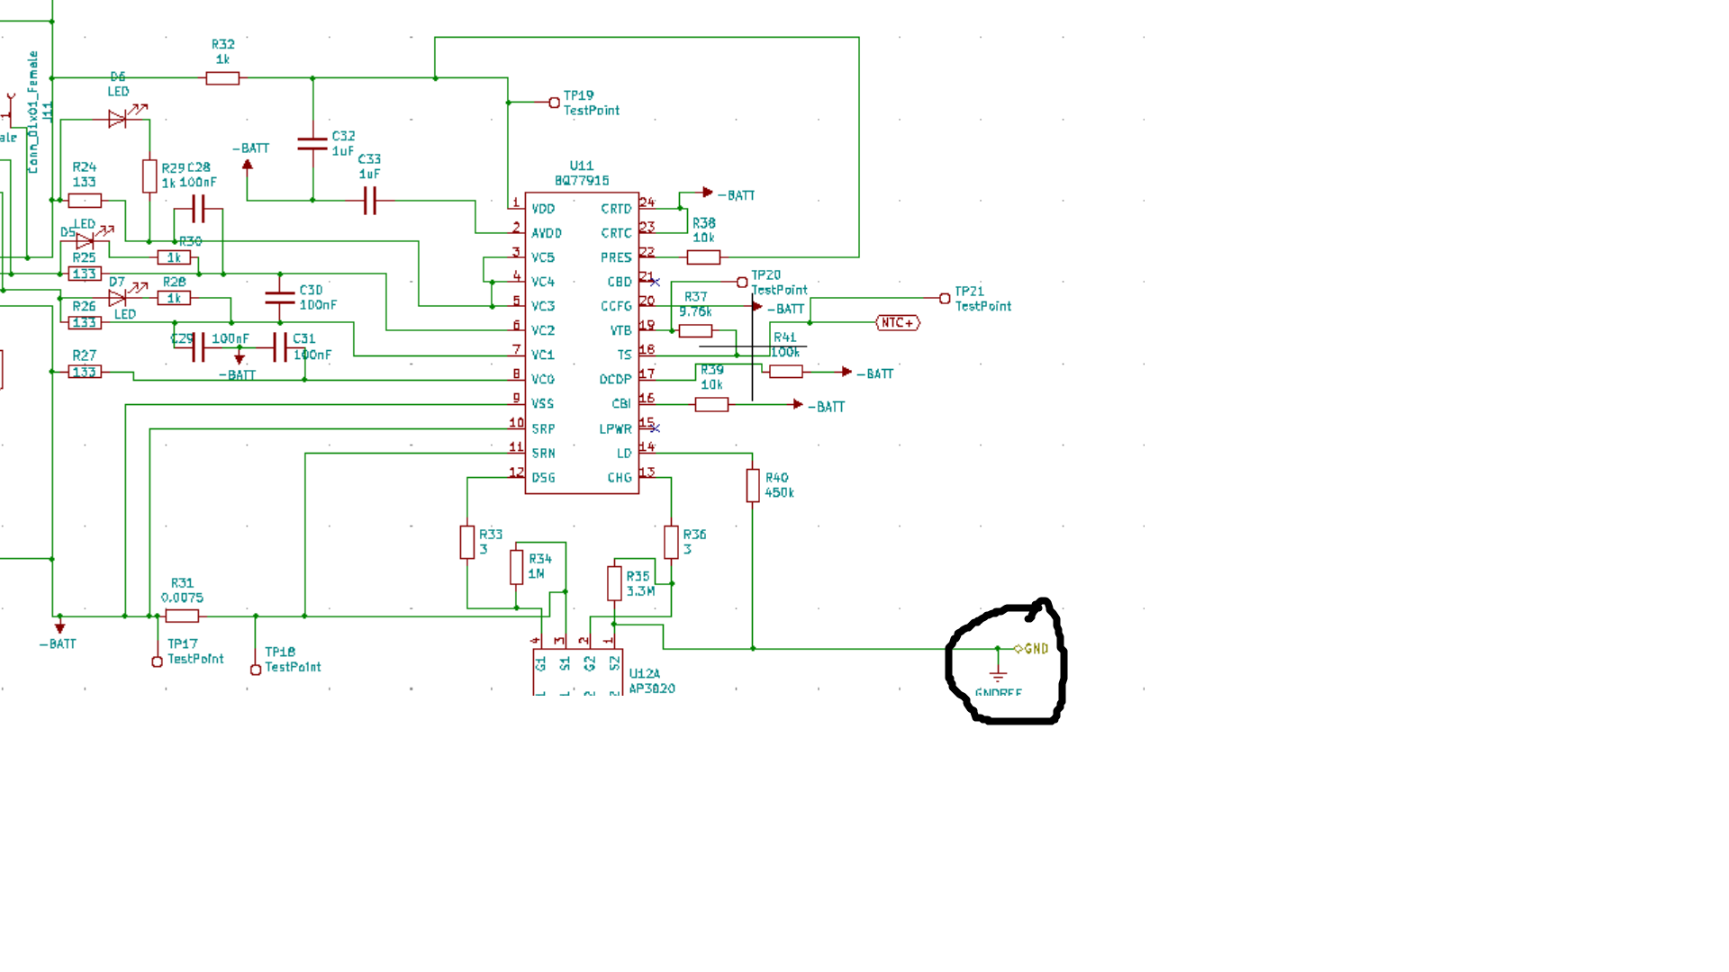
Task: Select the U11 BQ77915 chip body
Action: pos(582,343)
